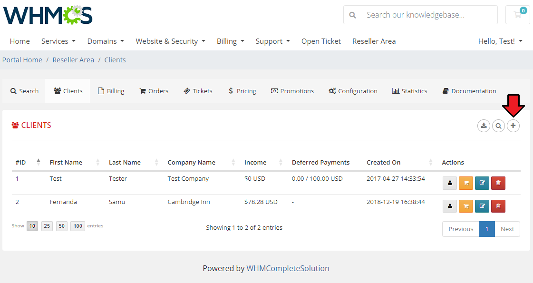Click orange cart icon for Fernanda Samu
The width and height of the screenshot is (533, 283).
click(466, 206)
